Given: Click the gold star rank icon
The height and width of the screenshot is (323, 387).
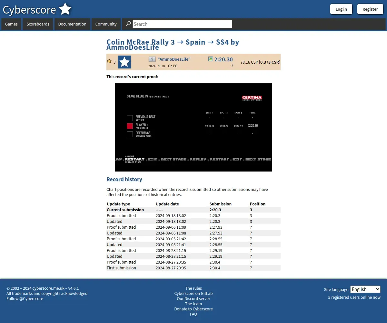Looking at the screenshot, I should coord(109,61).
